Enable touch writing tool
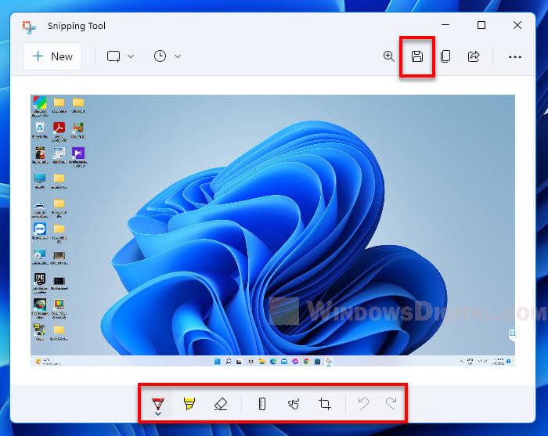Screen dimensions: 548x436 (294, 404)
